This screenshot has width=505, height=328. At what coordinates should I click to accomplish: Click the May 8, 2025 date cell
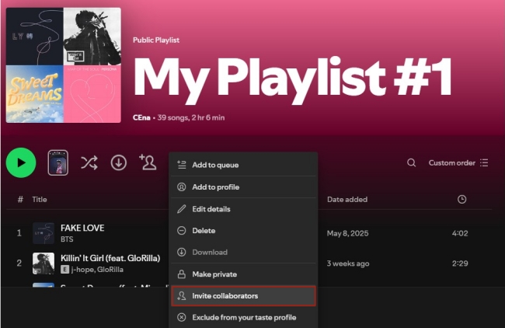pos(347,233)
